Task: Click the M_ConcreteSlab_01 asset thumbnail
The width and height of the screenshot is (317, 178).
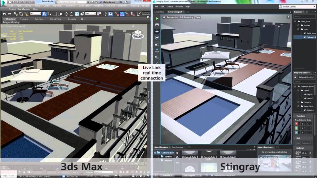Action: tap(228, 154)
